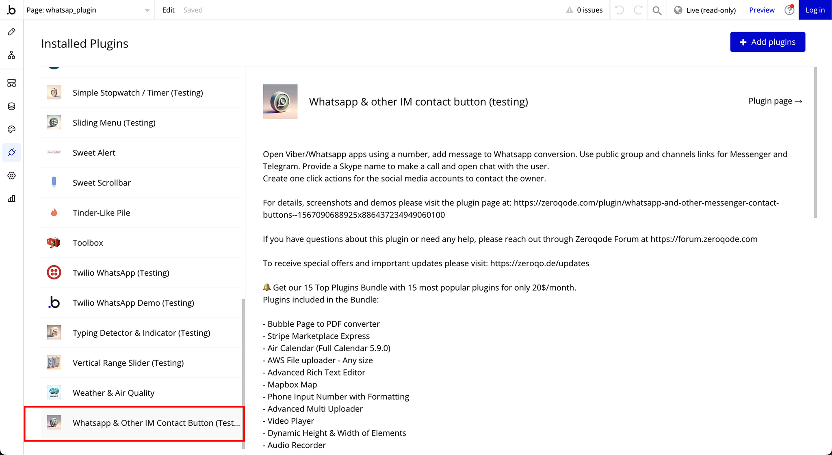
Task: Open the 0 issues indicator
Action: pos(584,10)
